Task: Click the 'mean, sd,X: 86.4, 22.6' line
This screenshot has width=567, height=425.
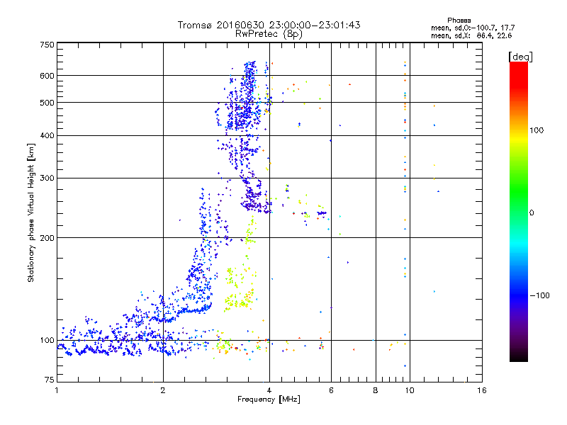Action: [x=471, y=35]
